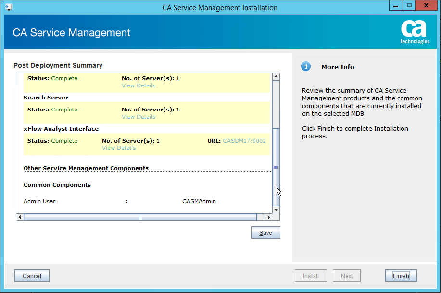441x293 pixels.
Task: Click the disabled Install button
Action: coord(311,276)
